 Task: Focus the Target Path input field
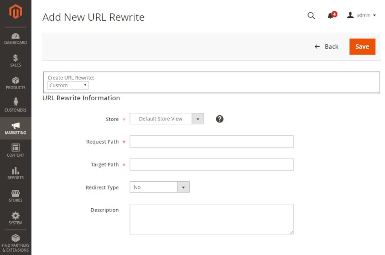[211, 164]
